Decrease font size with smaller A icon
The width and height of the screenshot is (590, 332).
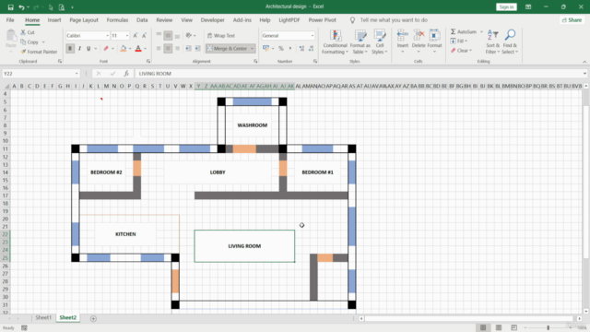144,35
